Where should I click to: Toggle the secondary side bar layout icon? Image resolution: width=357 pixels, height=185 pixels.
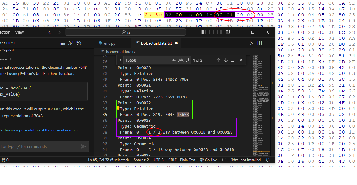tap(220, 32)
